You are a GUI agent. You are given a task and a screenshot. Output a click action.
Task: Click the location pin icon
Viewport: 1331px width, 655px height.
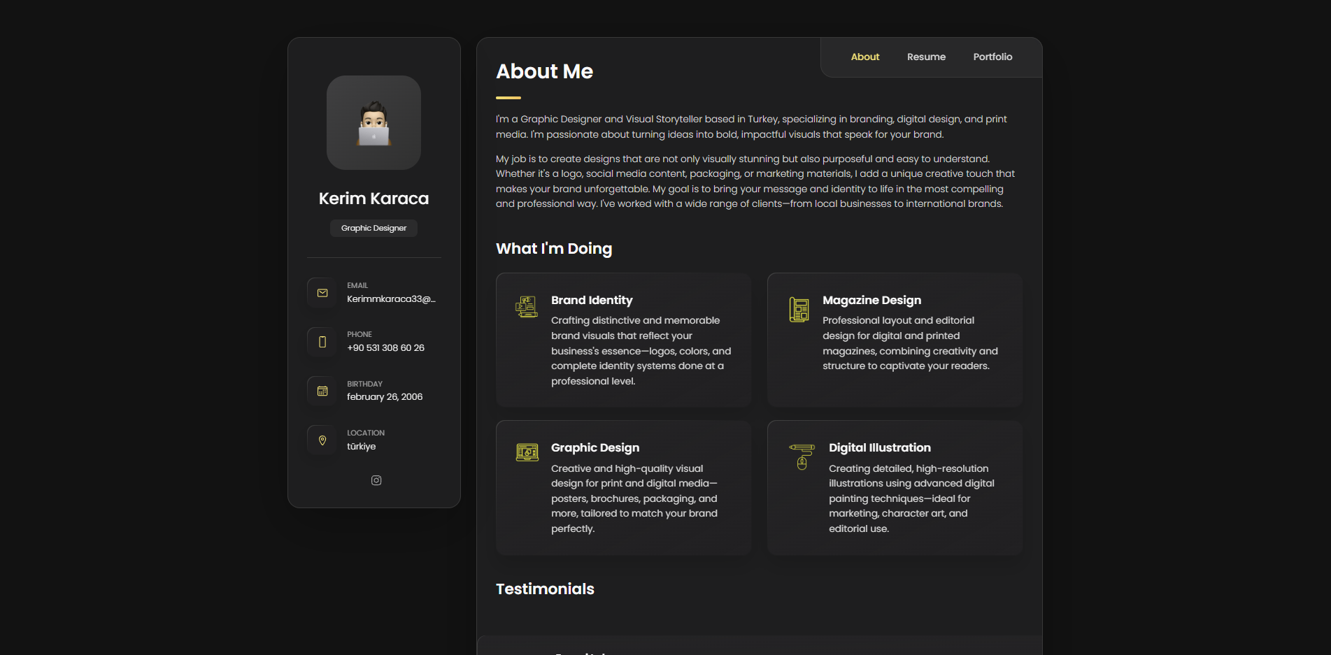tap(322, 440)
